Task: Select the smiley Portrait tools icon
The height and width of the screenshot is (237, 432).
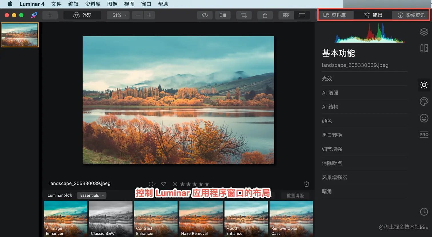Action: pos(424,118)
